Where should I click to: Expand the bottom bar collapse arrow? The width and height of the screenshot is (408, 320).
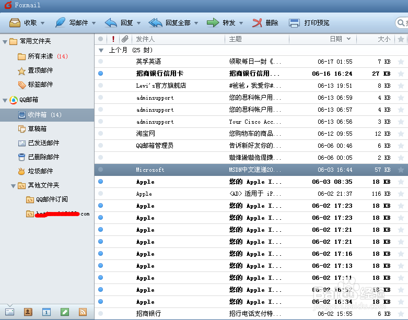click(9, 305)
